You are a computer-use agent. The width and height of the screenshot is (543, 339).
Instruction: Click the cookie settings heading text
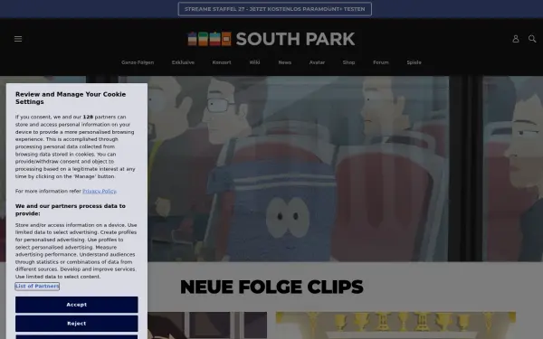(71, 98)
